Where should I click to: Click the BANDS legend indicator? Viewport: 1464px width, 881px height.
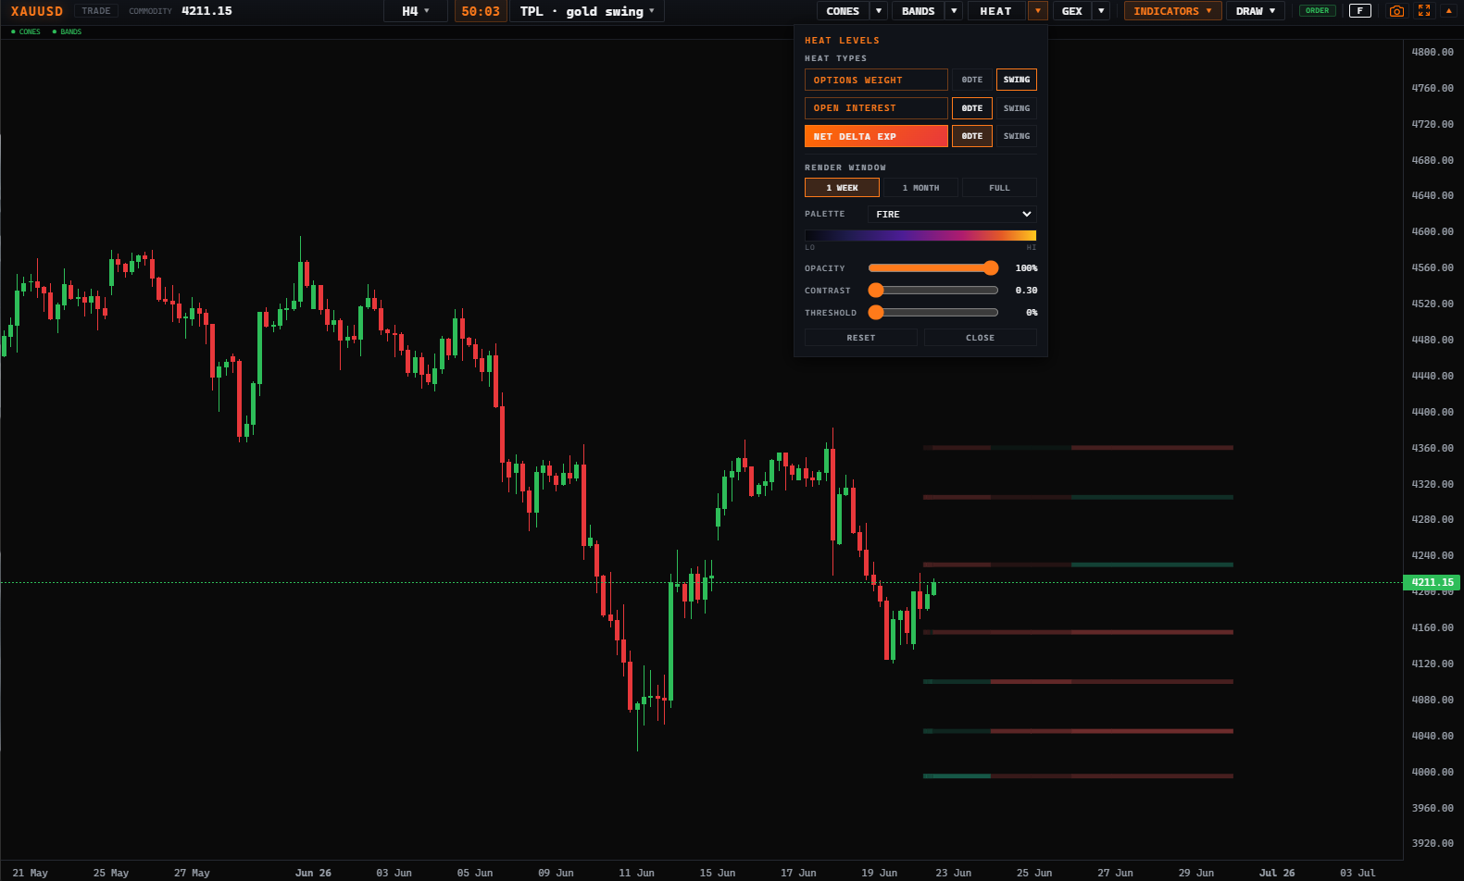[x=67, y=31]
